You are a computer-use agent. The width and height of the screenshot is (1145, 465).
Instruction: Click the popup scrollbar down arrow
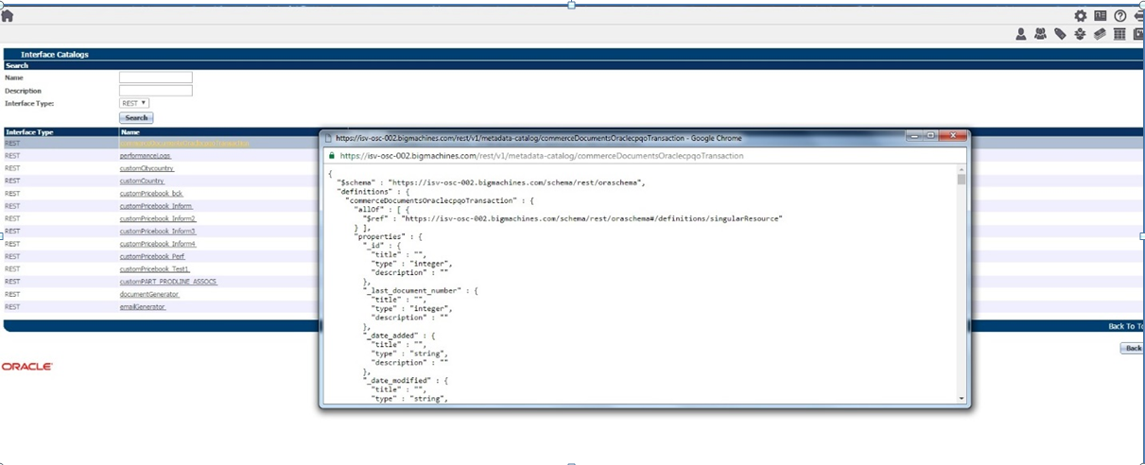point(962,398)
